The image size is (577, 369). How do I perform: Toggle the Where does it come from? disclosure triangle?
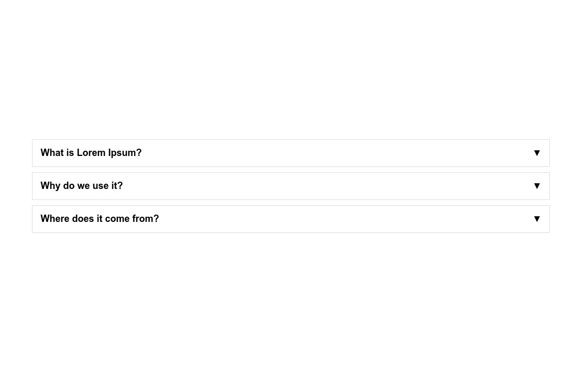[x=537, y=219]
